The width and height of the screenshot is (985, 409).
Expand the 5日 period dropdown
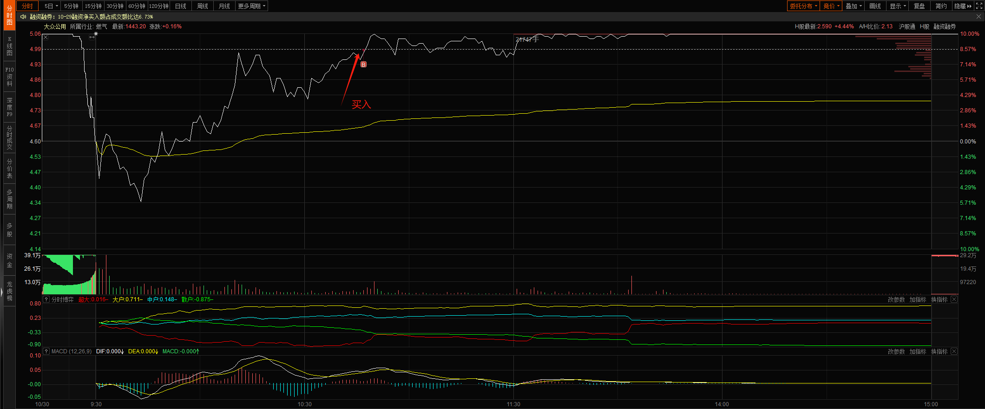point(51,6)
